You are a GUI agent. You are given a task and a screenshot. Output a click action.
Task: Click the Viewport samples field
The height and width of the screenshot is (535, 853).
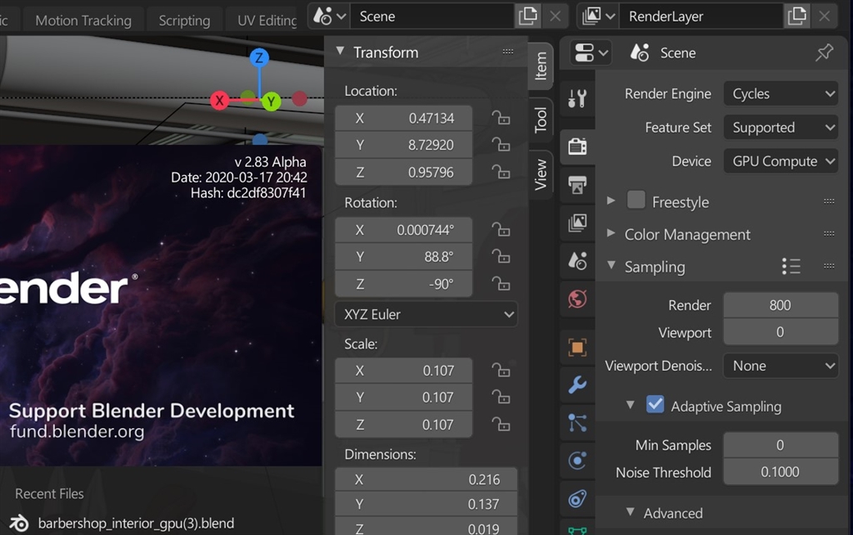pos(781,332)
